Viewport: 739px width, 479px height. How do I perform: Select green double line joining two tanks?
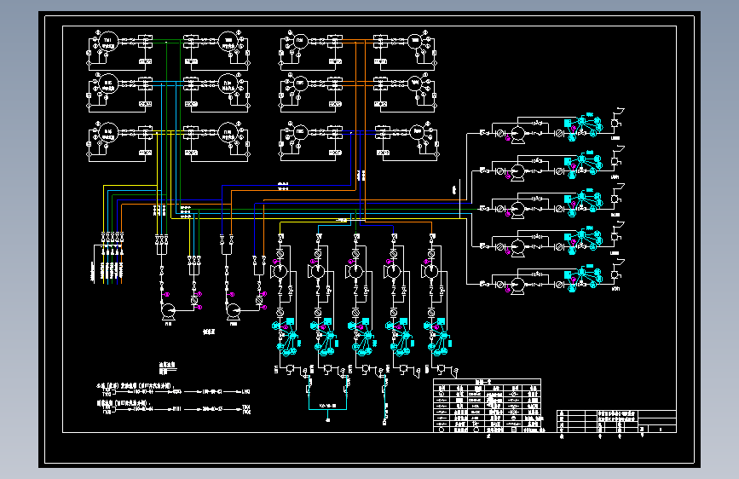168,42
